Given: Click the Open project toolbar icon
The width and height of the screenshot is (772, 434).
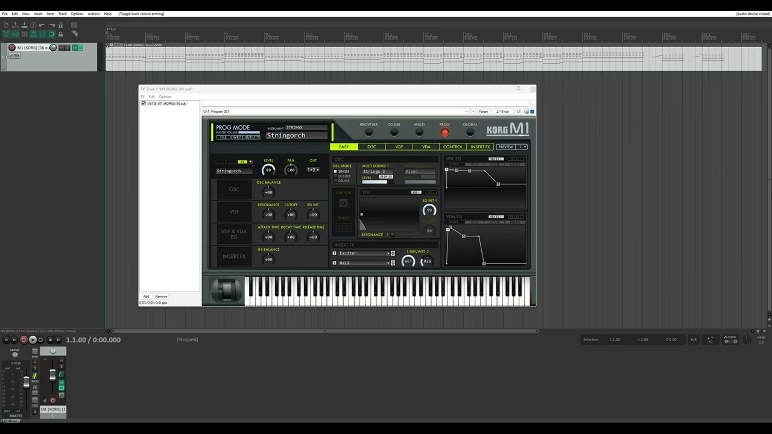Looking at the screenshot, I should 15,25.
